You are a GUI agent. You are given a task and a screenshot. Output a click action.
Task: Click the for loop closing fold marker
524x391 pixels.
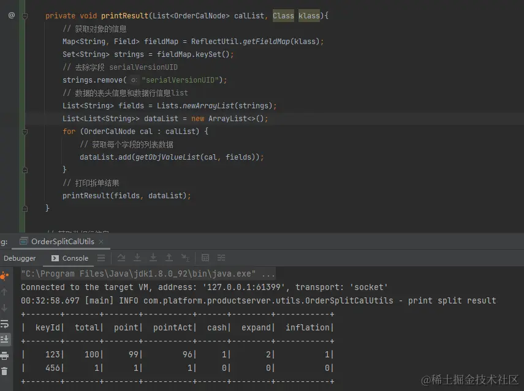point(25,170)
